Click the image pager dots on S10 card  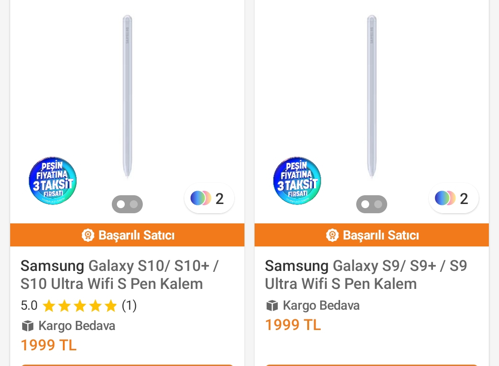click(127, 204)
